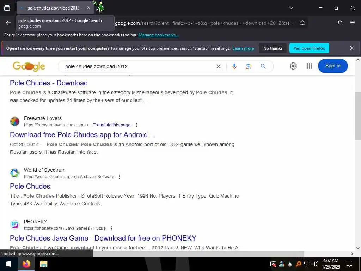Click the phoneky.com Java Games breadcrumb URL
The width and height of the screenshot is (361, 271).
(x=65, y=228)
